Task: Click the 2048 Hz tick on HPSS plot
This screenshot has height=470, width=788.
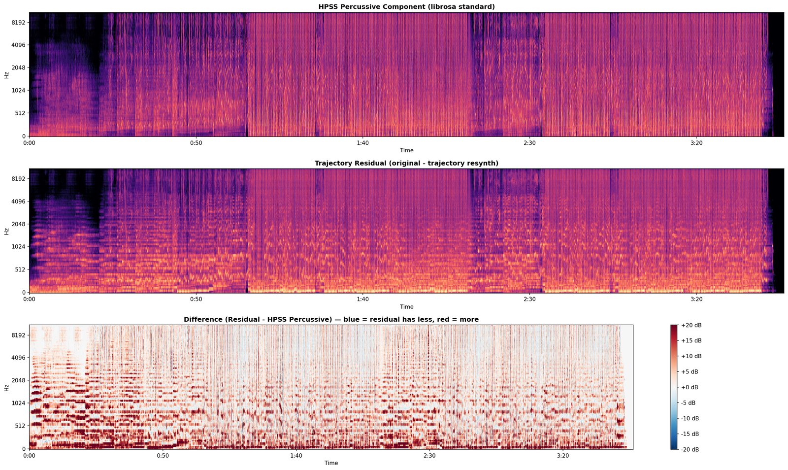Action: pos(18,67)
